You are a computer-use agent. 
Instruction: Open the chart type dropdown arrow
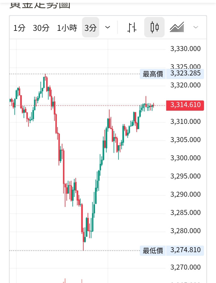pyautogui.click(x=196, y=28)
